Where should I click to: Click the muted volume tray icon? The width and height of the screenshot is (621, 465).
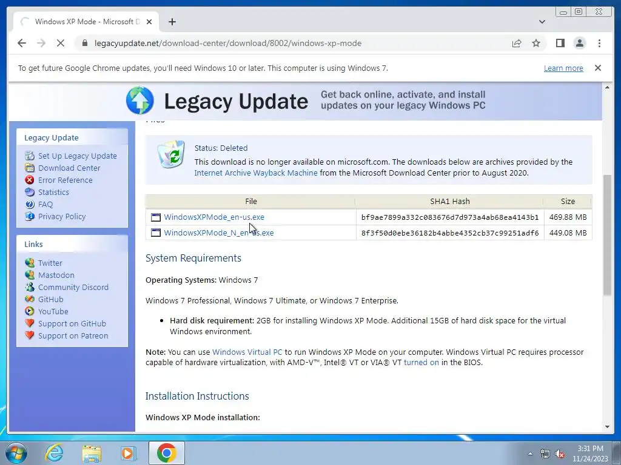[560, 453]
